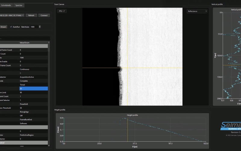Select the Timed value cell
The width and height of the screenshot is (241, 151).
(33, 85)
